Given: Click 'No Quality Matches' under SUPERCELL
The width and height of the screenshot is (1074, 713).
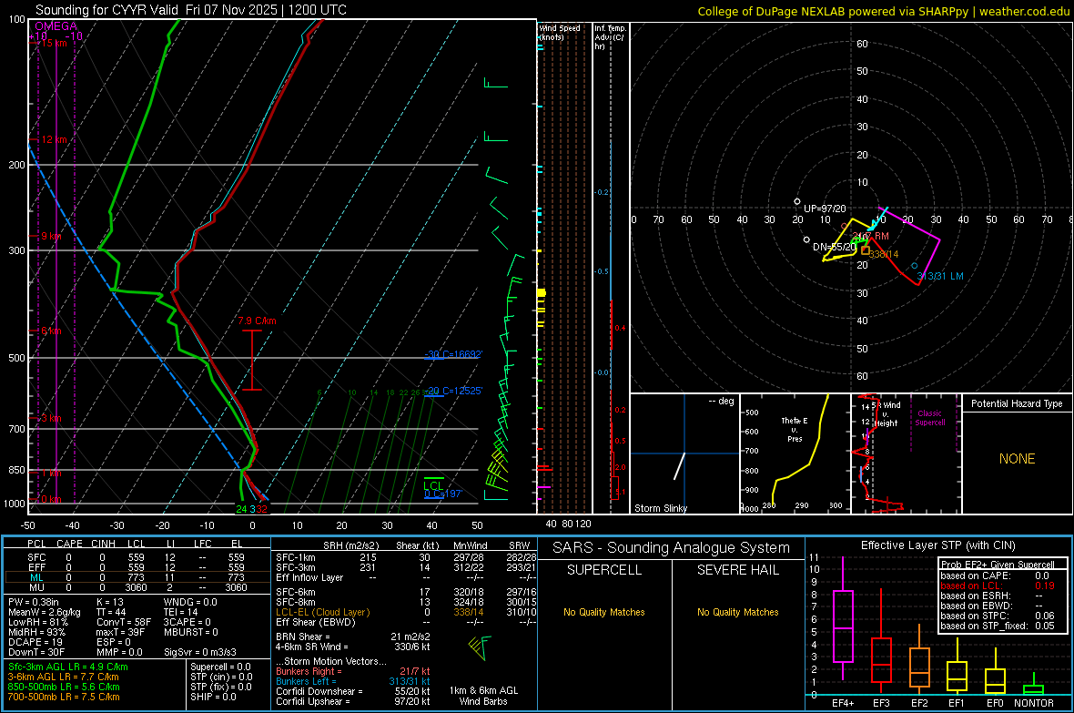Looking at the screenshot, I should point(604,612).
